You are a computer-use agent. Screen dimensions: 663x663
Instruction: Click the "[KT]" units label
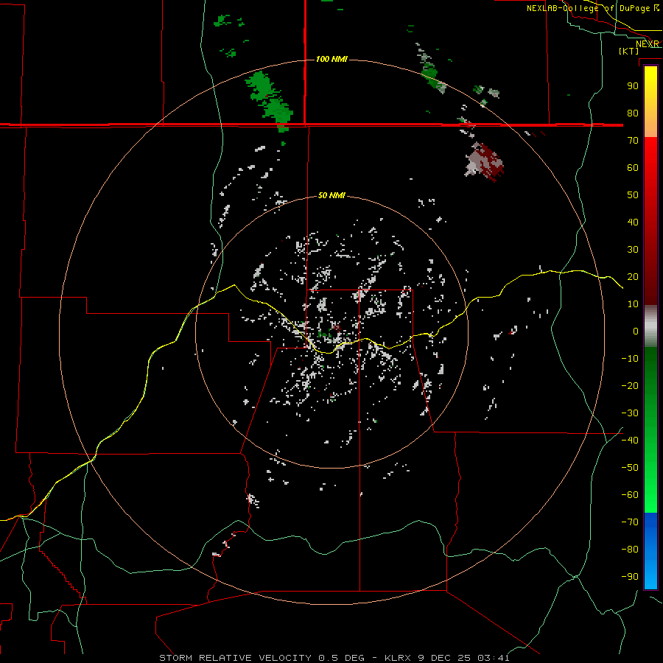(x=629, y=51)
